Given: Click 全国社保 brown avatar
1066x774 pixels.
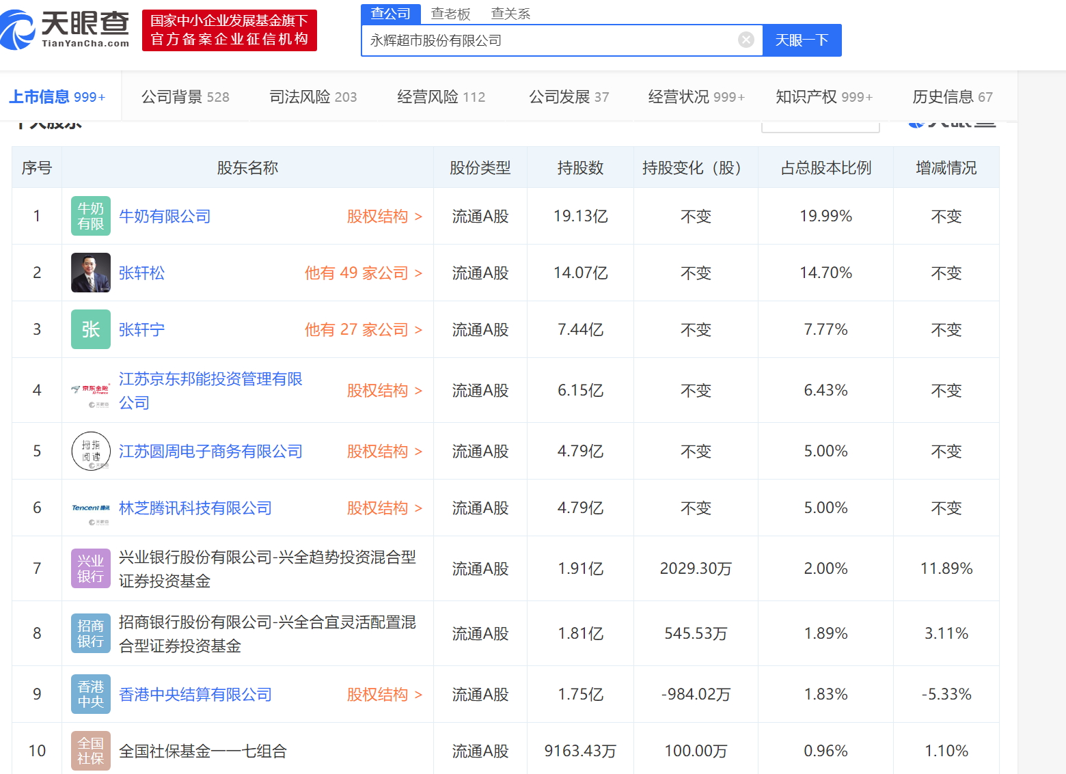Looking at the screenshot, I should pos(91,751).
